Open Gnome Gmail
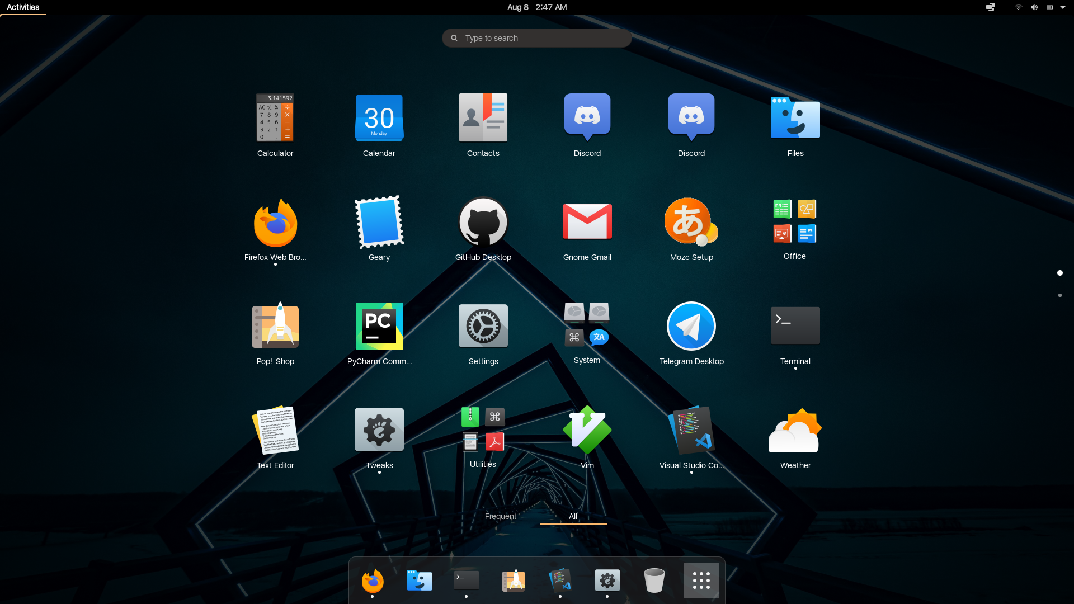 [x=587, y=222]
